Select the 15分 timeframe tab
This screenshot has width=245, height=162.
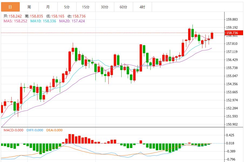86,7
